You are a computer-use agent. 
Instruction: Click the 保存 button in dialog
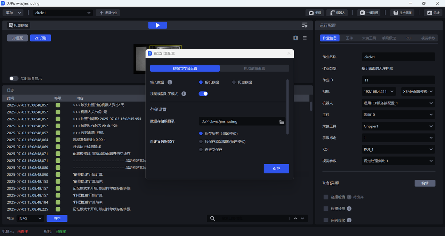coord(276,169)
